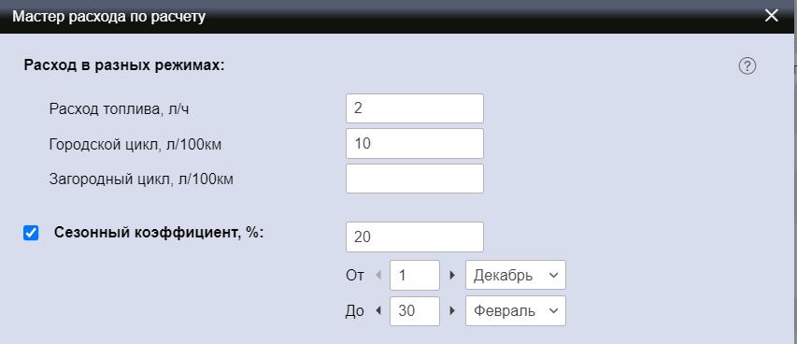Focus the Городской цикл input showing 10
797x344 pixels.
(415, 144)
